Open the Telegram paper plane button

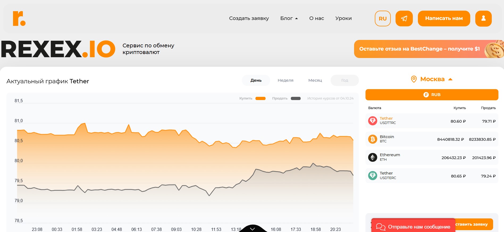tap(404, 18)
